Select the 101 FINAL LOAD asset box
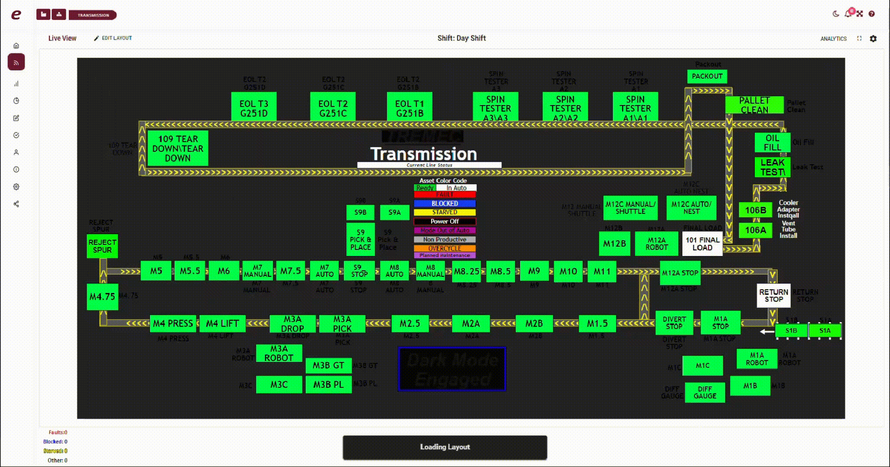The height and width of the screenshot is (467, 890). point(702,244)
